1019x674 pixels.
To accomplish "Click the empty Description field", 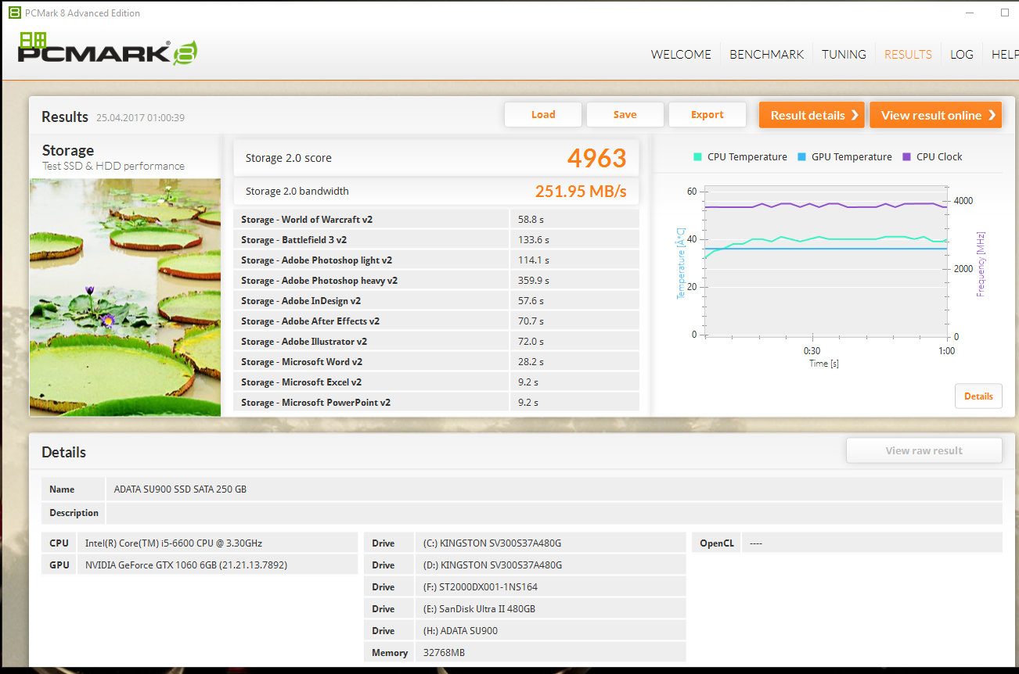I will click(553, 513).
